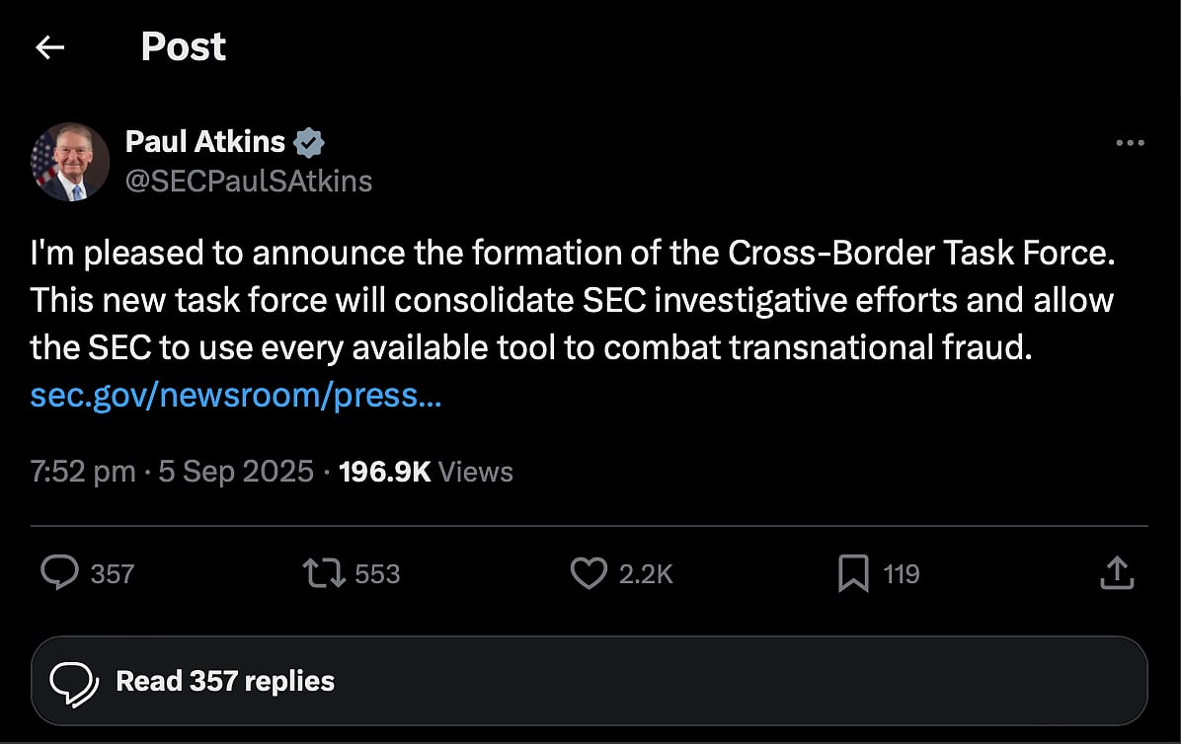
Task: Select the Post header title
Action: 184,46
